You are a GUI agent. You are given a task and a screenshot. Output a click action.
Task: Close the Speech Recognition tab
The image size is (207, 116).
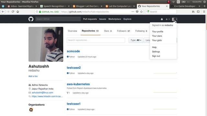[69, 6]
